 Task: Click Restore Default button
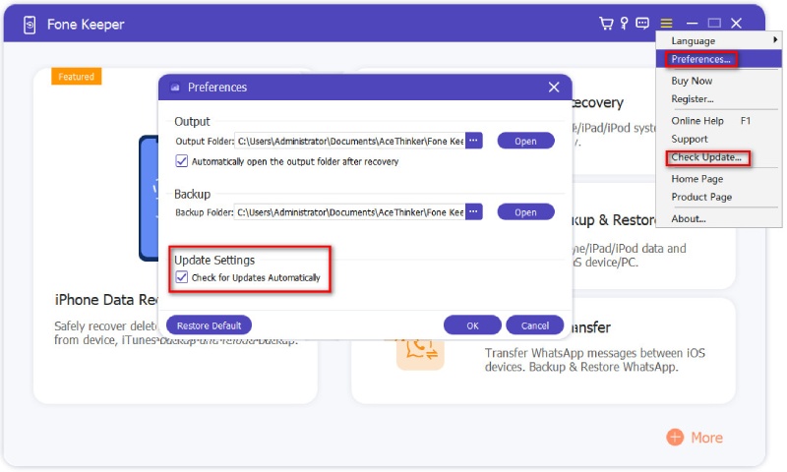pos(209,325)
